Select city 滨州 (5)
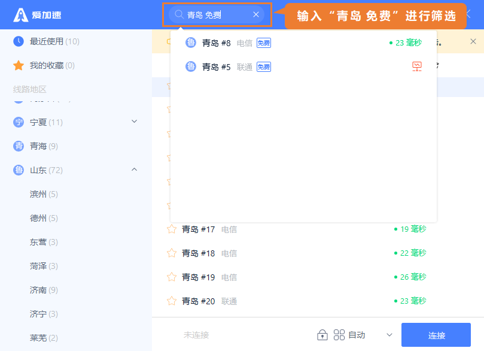 (x=44, y=194)
